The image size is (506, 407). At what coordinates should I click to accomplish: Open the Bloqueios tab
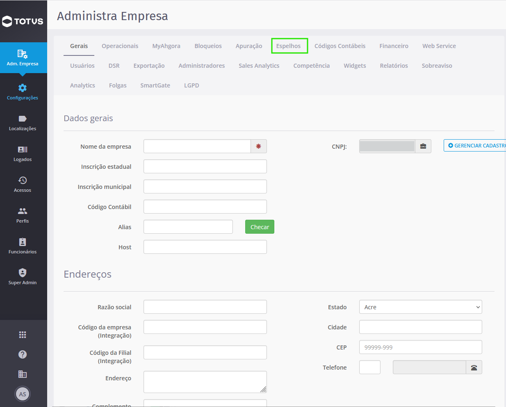coord(208,46)
